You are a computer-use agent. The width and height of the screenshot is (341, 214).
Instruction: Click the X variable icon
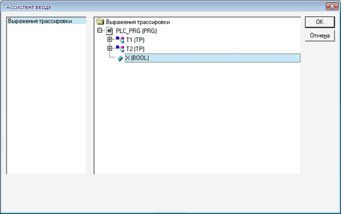120,58
